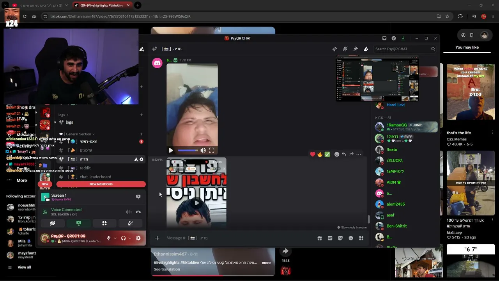The width and height of the screenshot is (499, 281).
Task: Reply to the message
Action: [344, 154]
